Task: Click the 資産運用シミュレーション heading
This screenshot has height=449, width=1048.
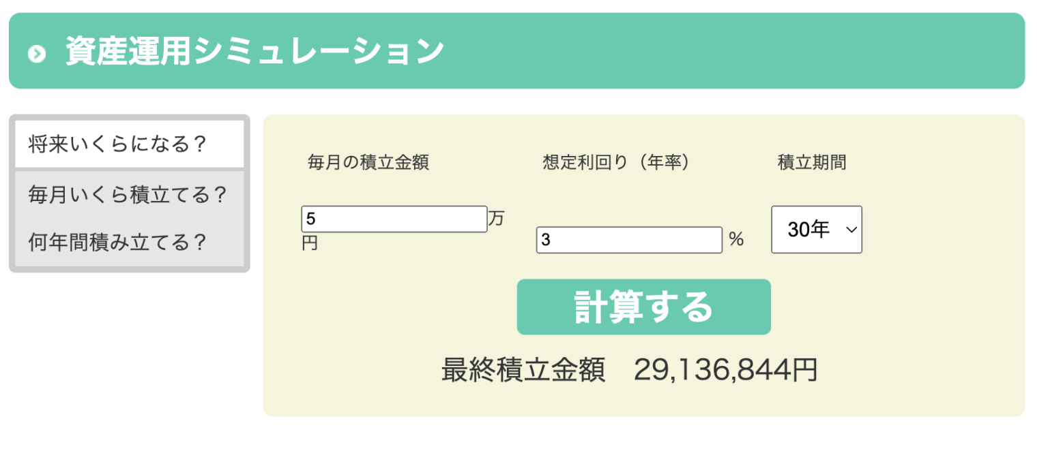Action: click(x=252, y=50)
